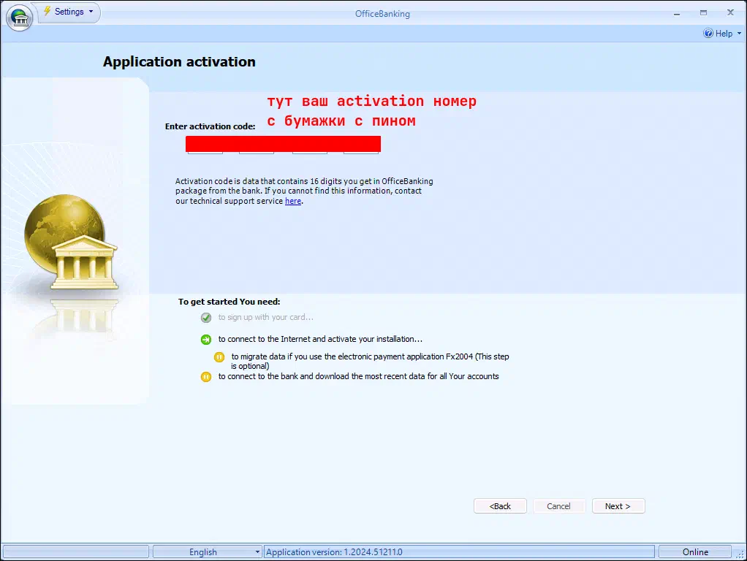Click the Help question mark icon

tap(708, 34)
